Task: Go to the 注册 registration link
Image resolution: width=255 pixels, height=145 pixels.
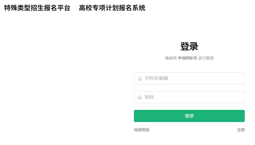Action: (x=241, y=130)
